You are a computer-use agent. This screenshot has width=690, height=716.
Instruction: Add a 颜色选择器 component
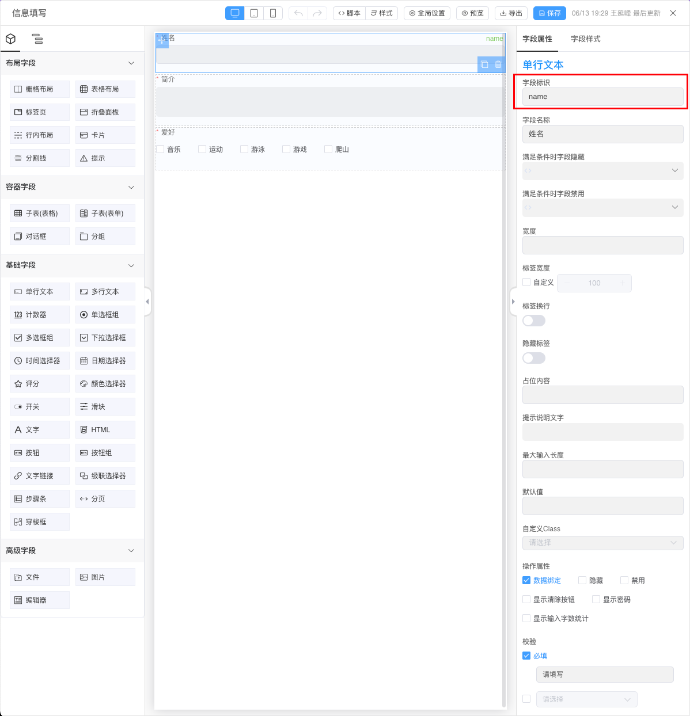tap(105, 383)
